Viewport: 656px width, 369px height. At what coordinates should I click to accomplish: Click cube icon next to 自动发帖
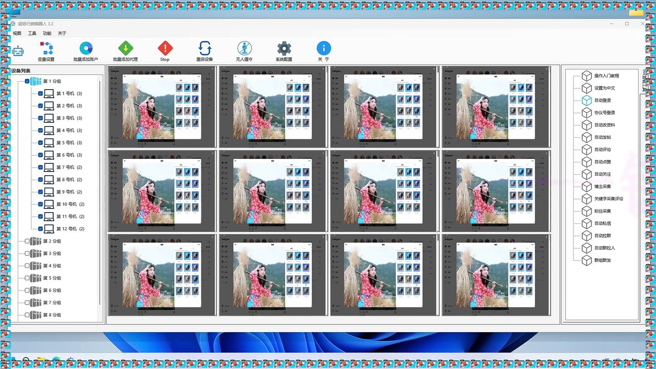coord(586,137)
